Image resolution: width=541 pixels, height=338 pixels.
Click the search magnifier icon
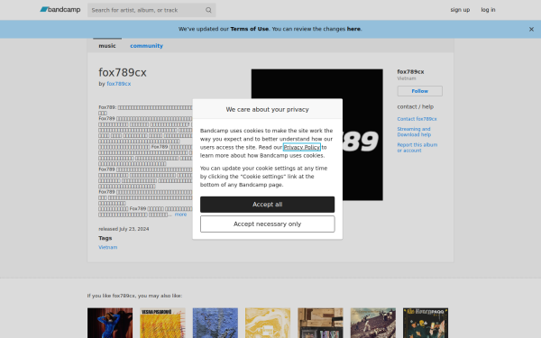click(x=208, y=10)
